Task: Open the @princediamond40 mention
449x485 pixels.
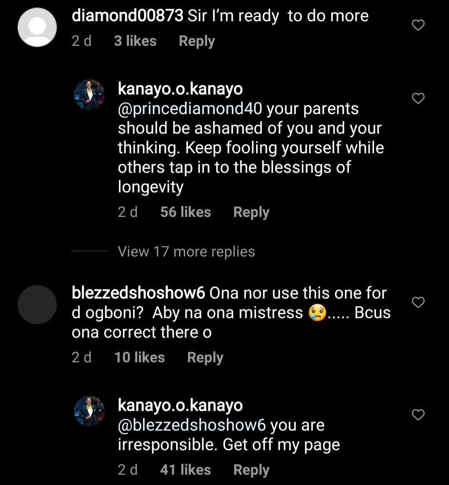Action: pos(190,109)
